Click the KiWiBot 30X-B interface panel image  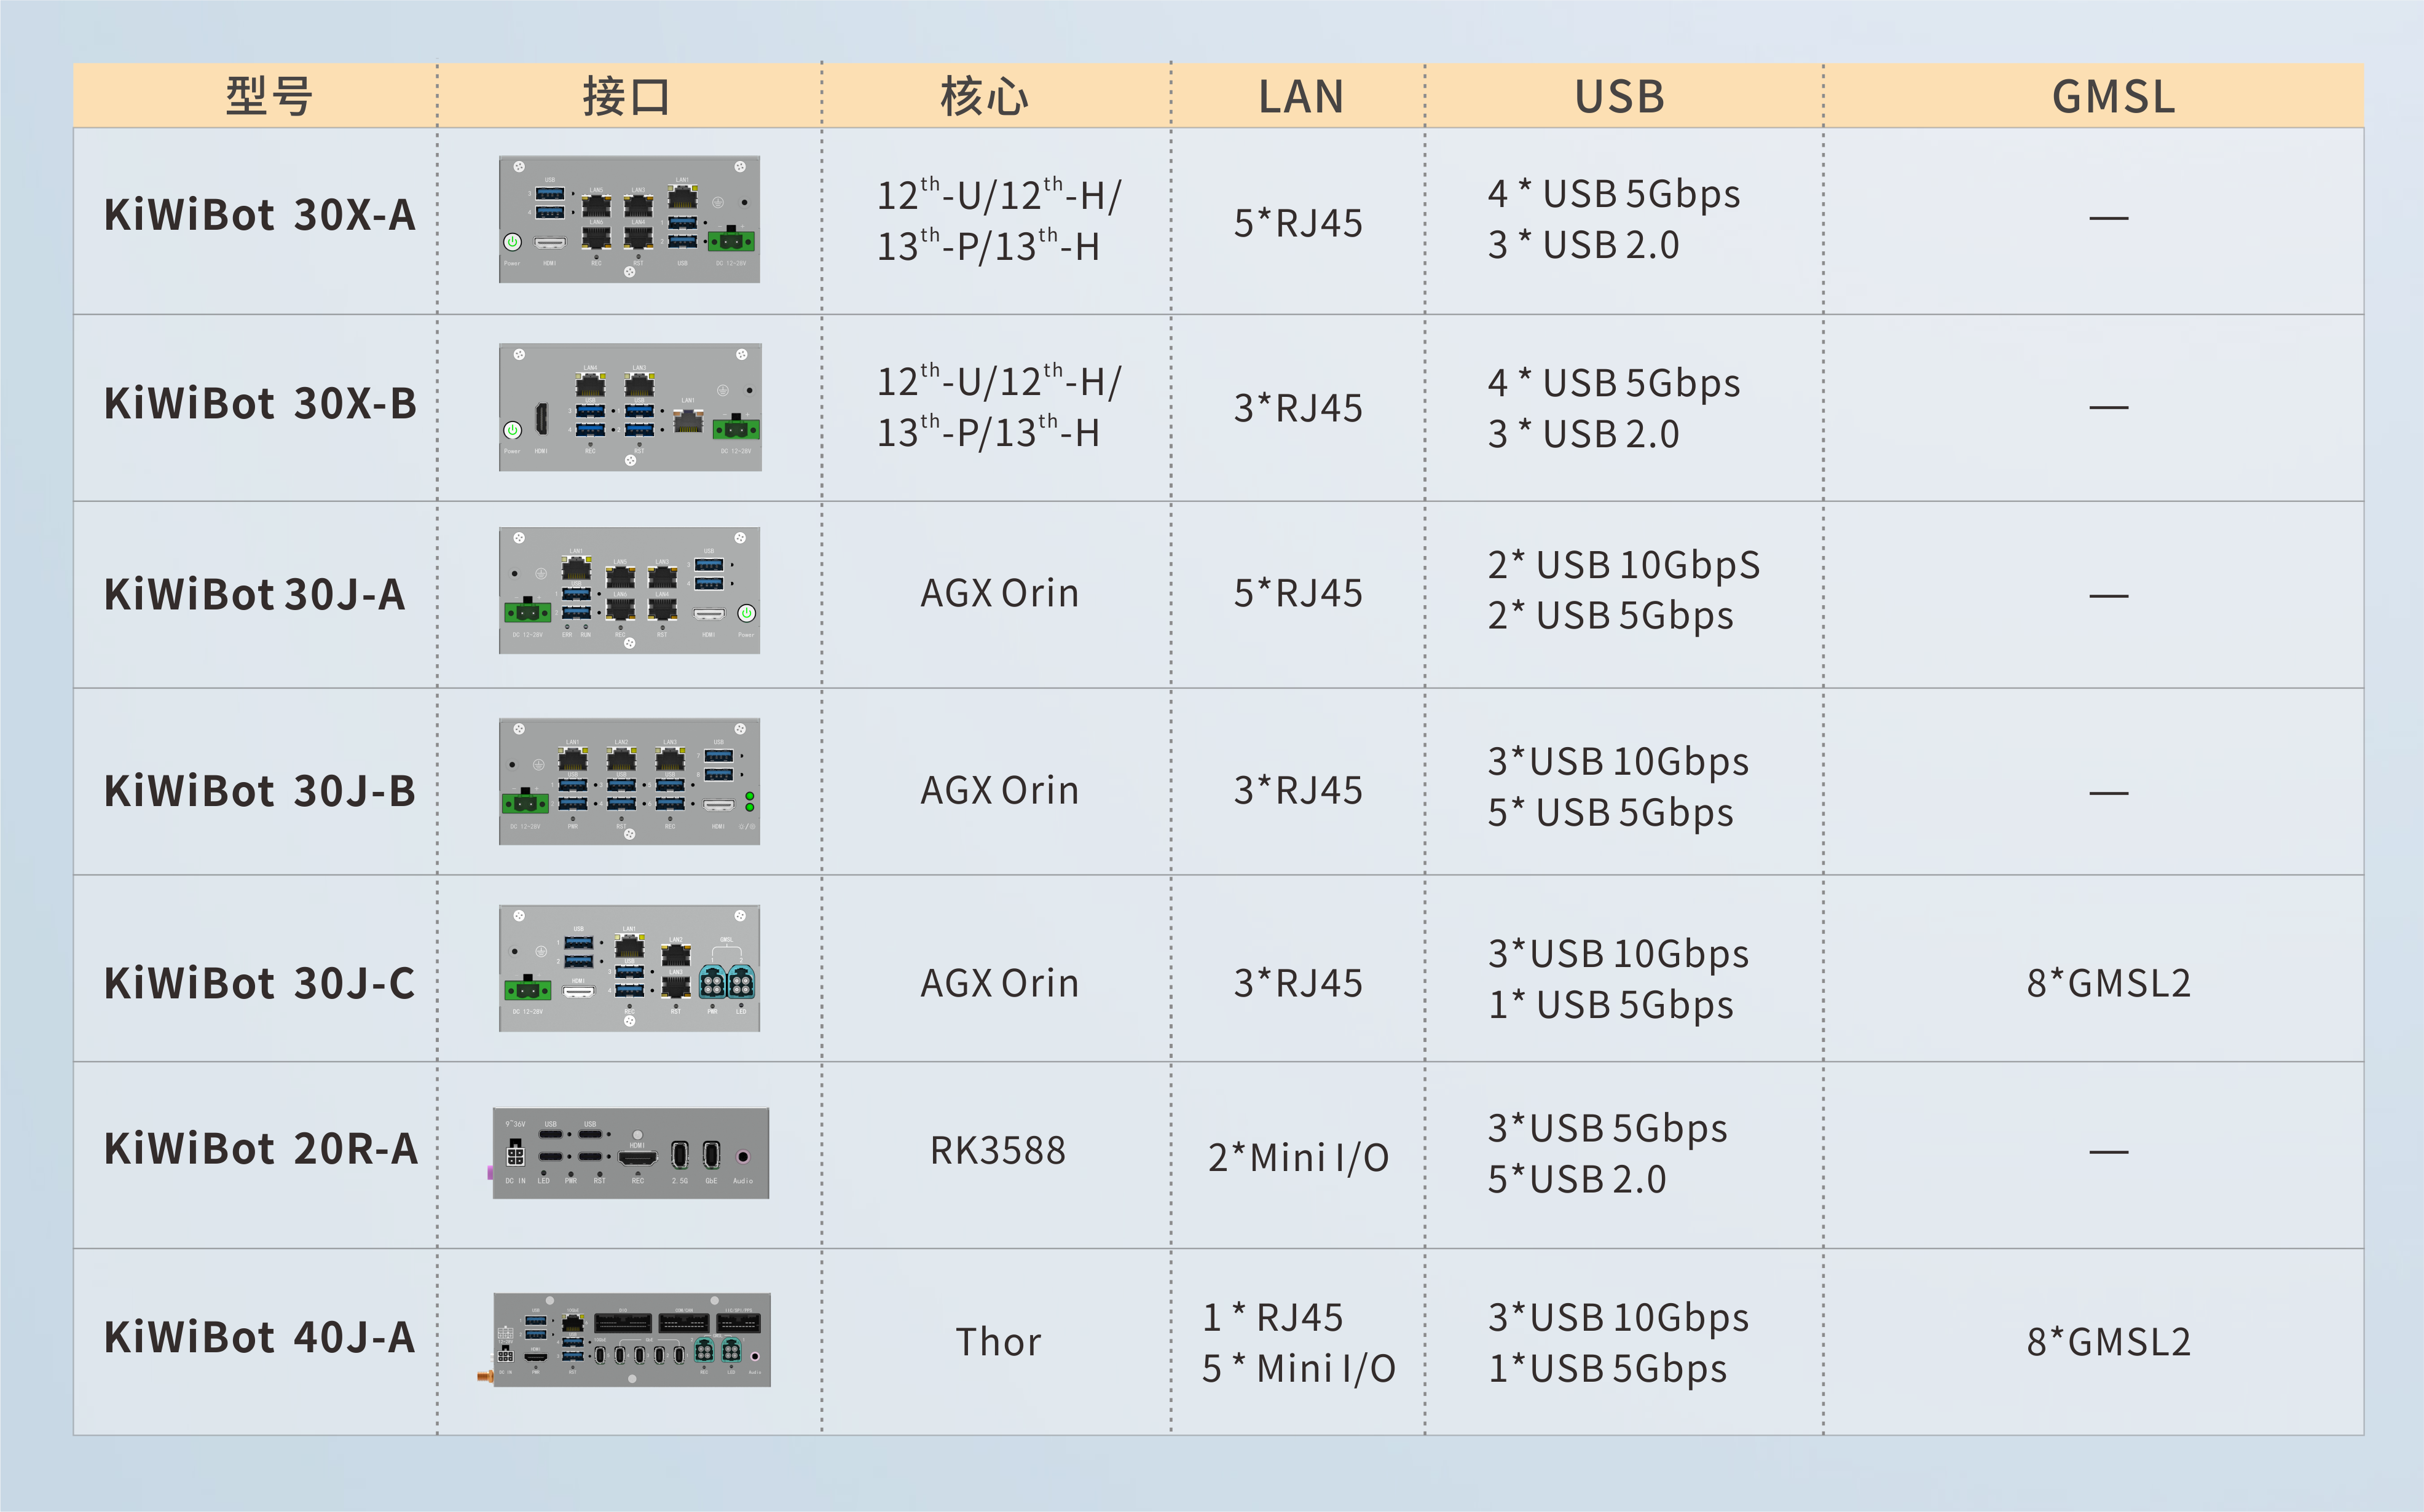630,407
